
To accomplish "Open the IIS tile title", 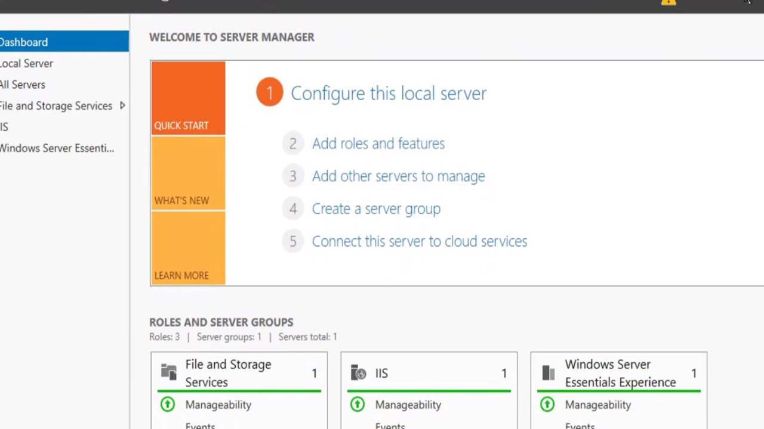I will pos(381,374).
